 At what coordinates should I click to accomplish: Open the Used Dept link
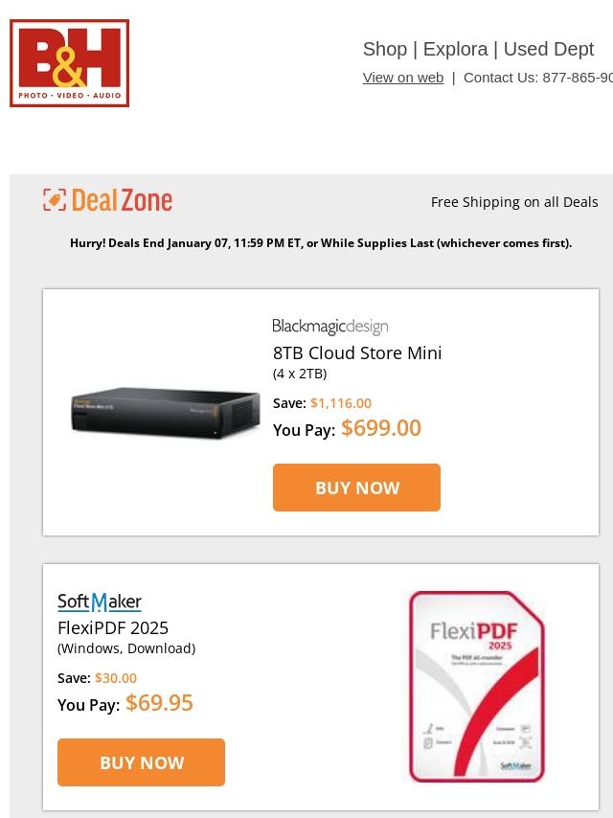pyautogui.click(x=548, y=49)
